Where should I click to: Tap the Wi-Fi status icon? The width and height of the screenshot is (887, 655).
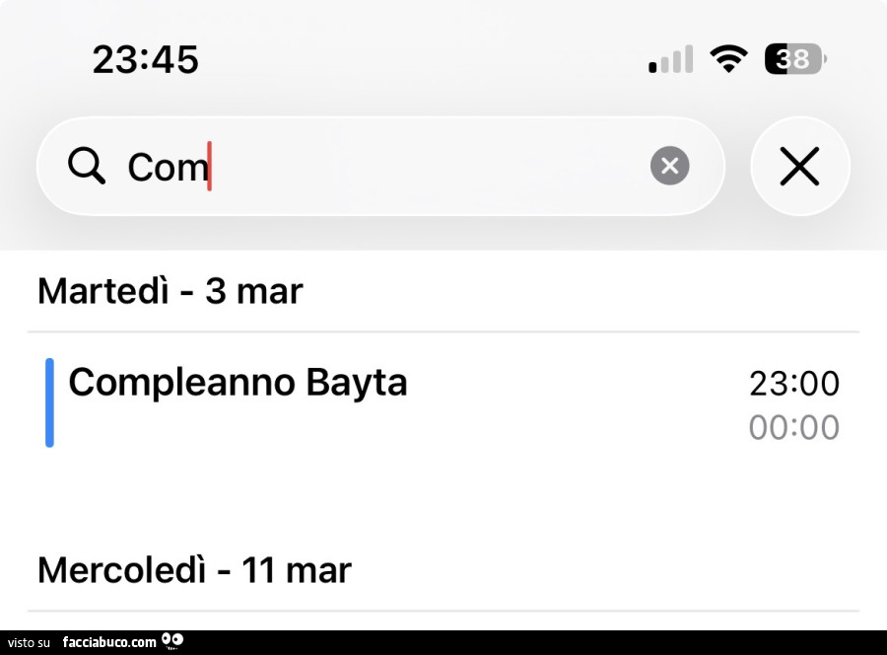728,60
